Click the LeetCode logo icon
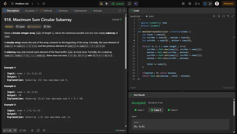 click(x=5, y=3)
